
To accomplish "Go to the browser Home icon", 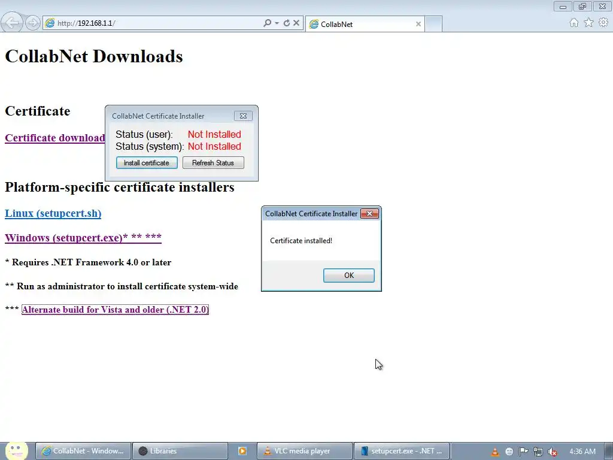I will point(574,23).
